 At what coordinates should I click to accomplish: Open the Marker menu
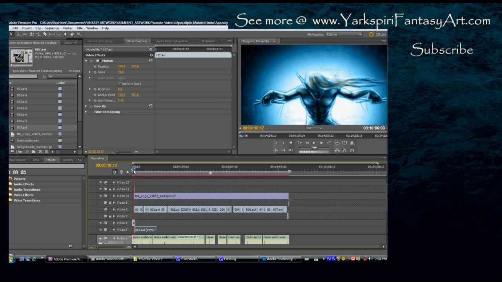(67, 28)
